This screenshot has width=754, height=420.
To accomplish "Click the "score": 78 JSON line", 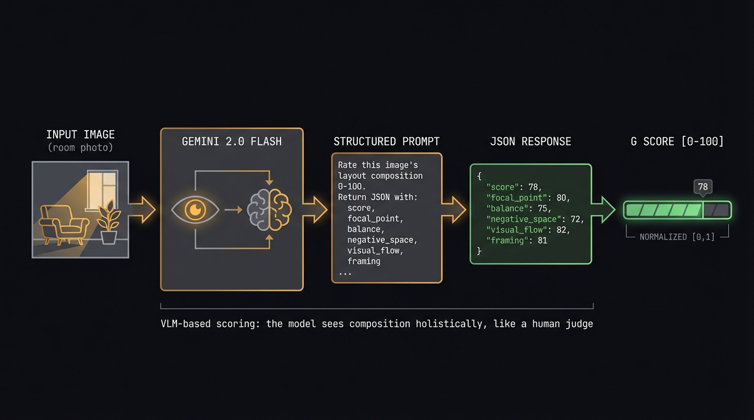I will click(514, 187).
